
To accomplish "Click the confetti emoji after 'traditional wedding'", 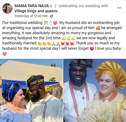I will coord(46,23).
